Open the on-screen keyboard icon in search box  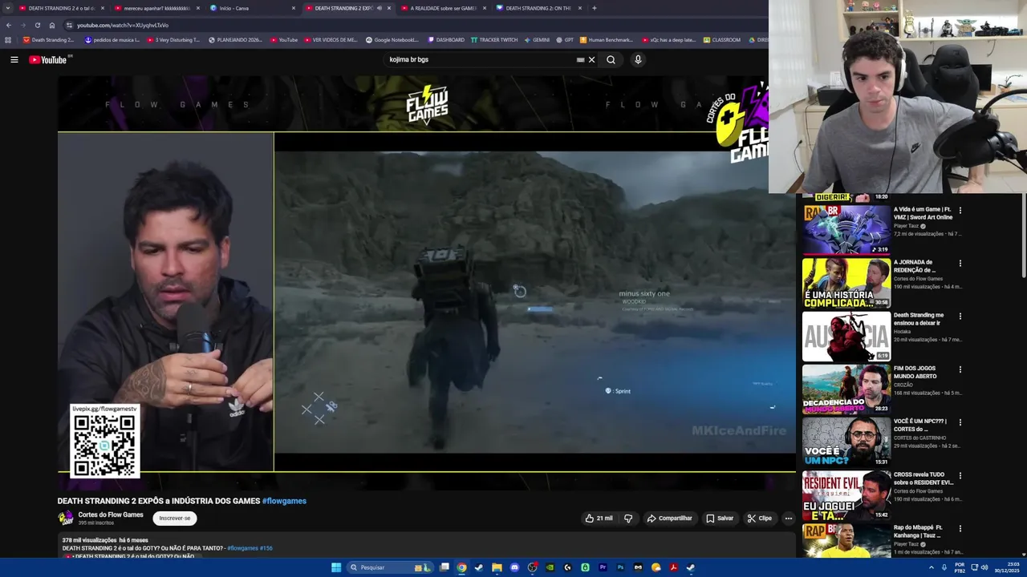[580, 59]
